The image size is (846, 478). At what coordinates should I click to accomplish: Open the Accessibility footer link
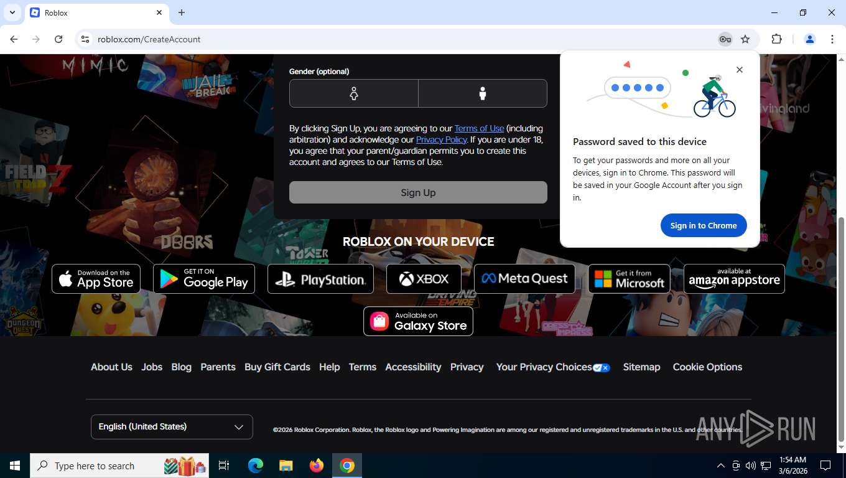coord(413,367)
